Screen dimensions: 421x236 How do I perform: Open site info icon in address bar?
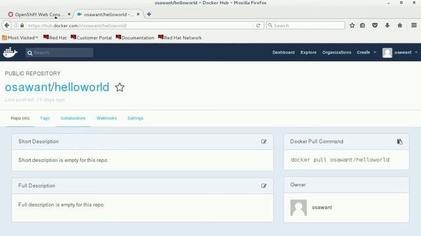click(x=16, y=26)
